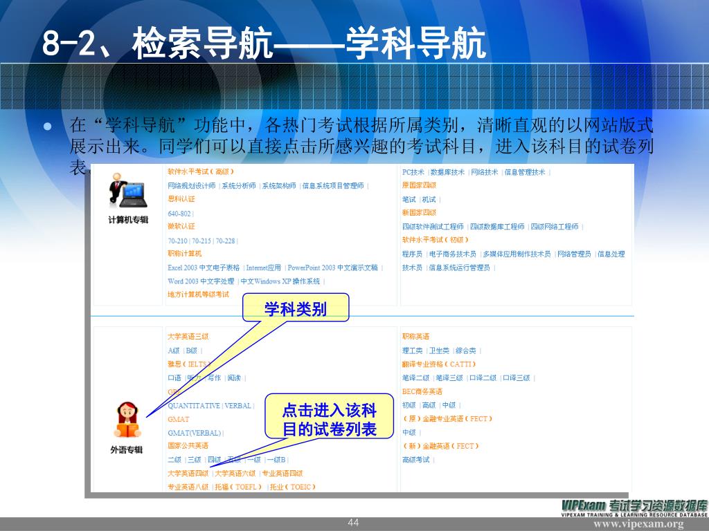
Task: Click the 外语专辑 reading girl icon
Action: click(127, 420)
